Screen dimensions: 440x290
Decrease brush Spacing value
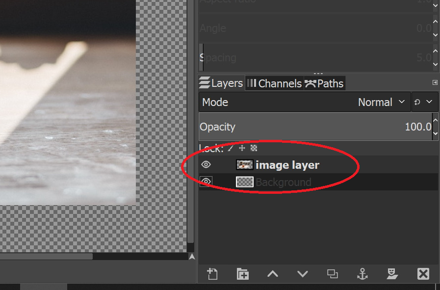pyautogui.click(x=435, y=64)
